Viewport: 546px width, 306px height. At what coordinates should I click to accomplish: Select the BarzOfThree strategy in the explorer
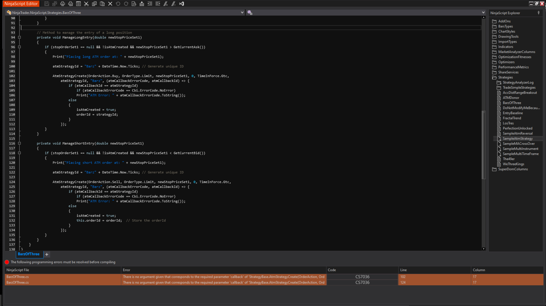tap(512, 103)
